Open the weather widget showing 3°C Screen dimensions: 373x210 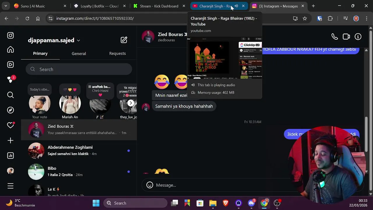click(x=21, y=203)
